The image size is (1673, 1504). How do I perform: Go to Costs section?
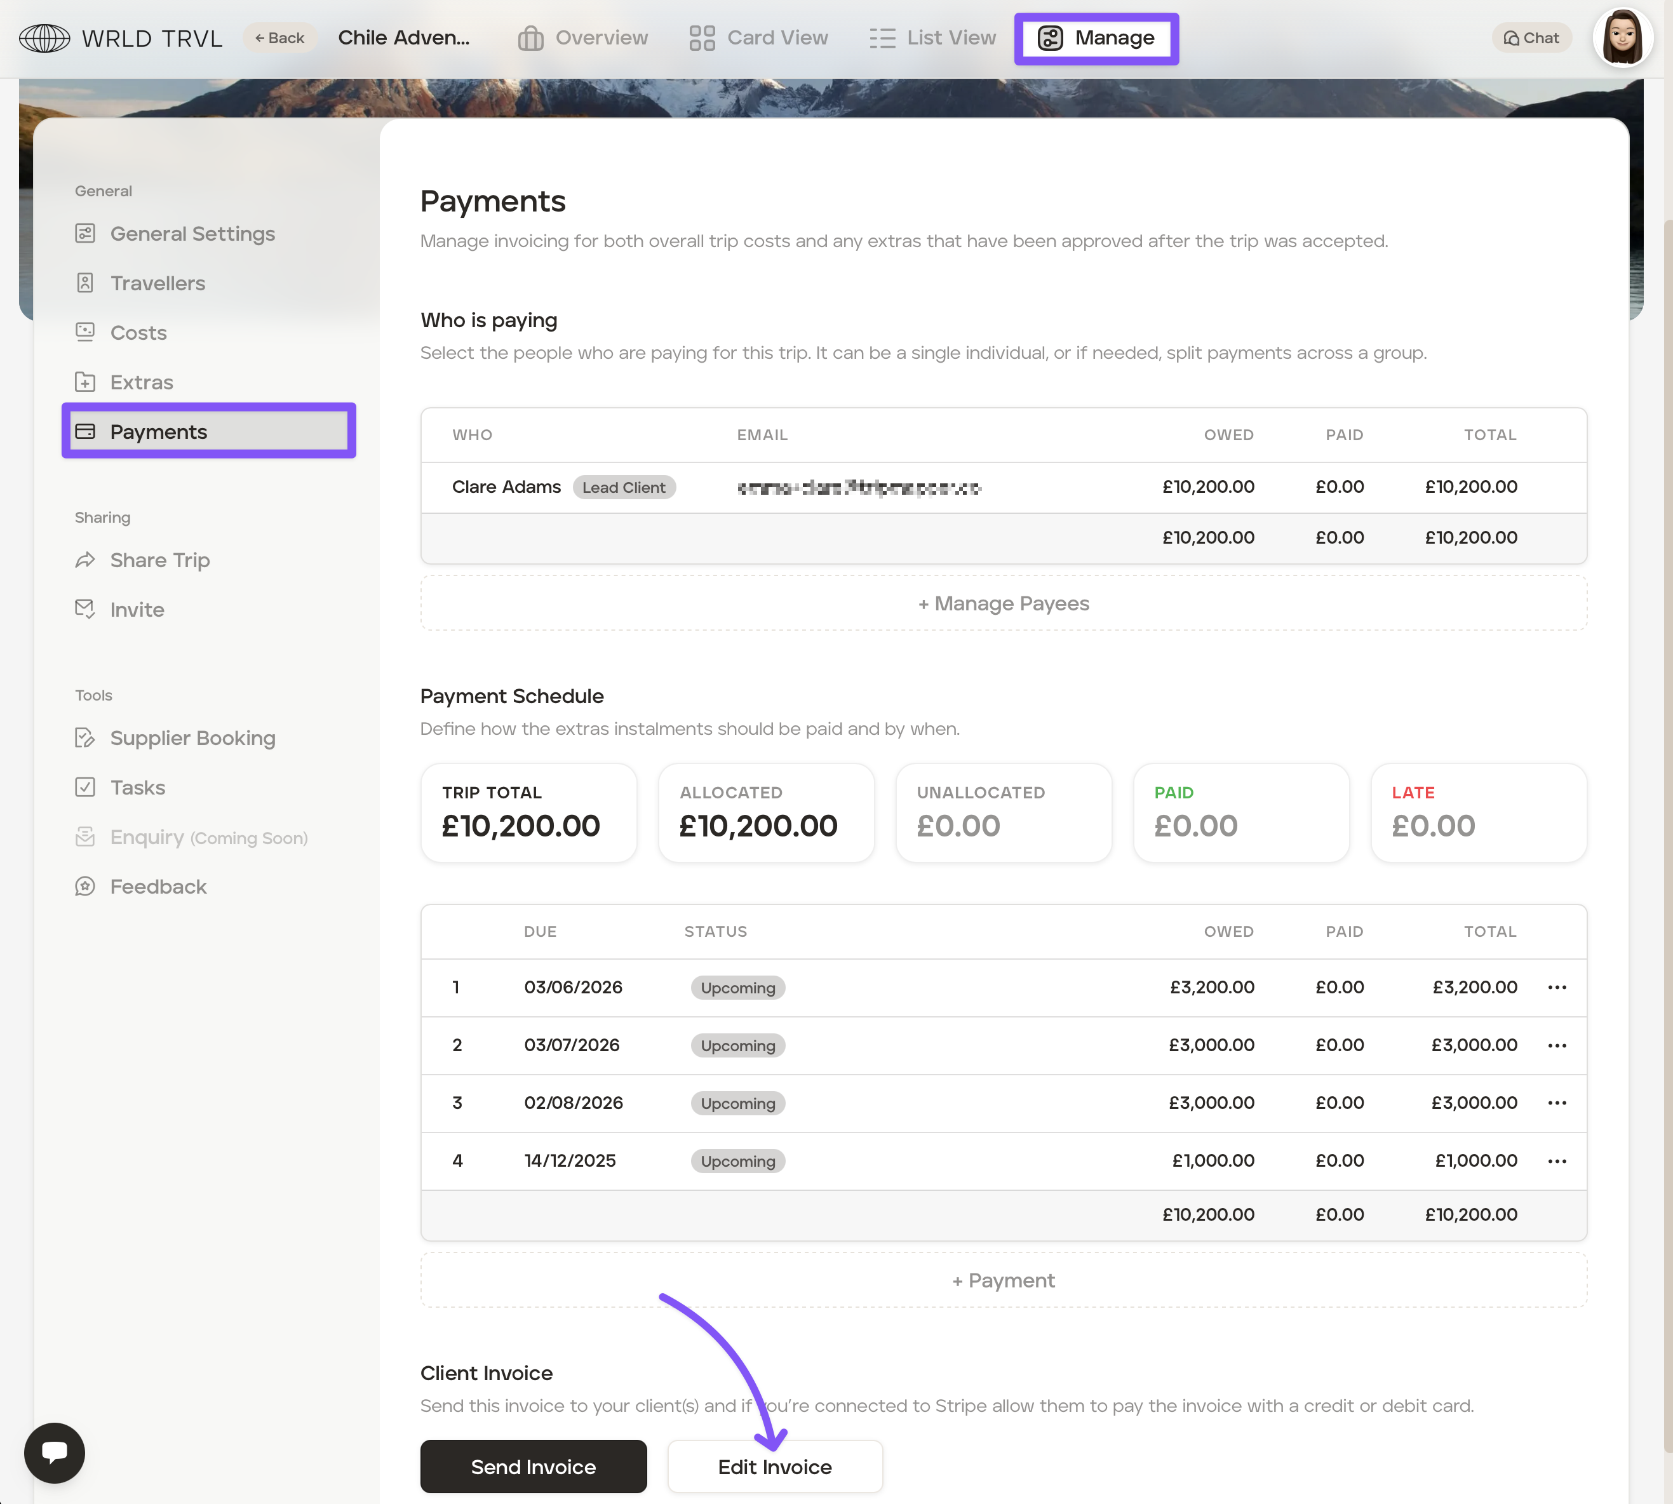click(x=138, y=333)
